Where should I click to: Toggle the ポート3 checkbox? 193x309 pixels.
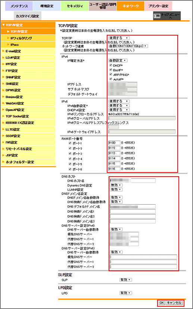click(x=70, y=153)
